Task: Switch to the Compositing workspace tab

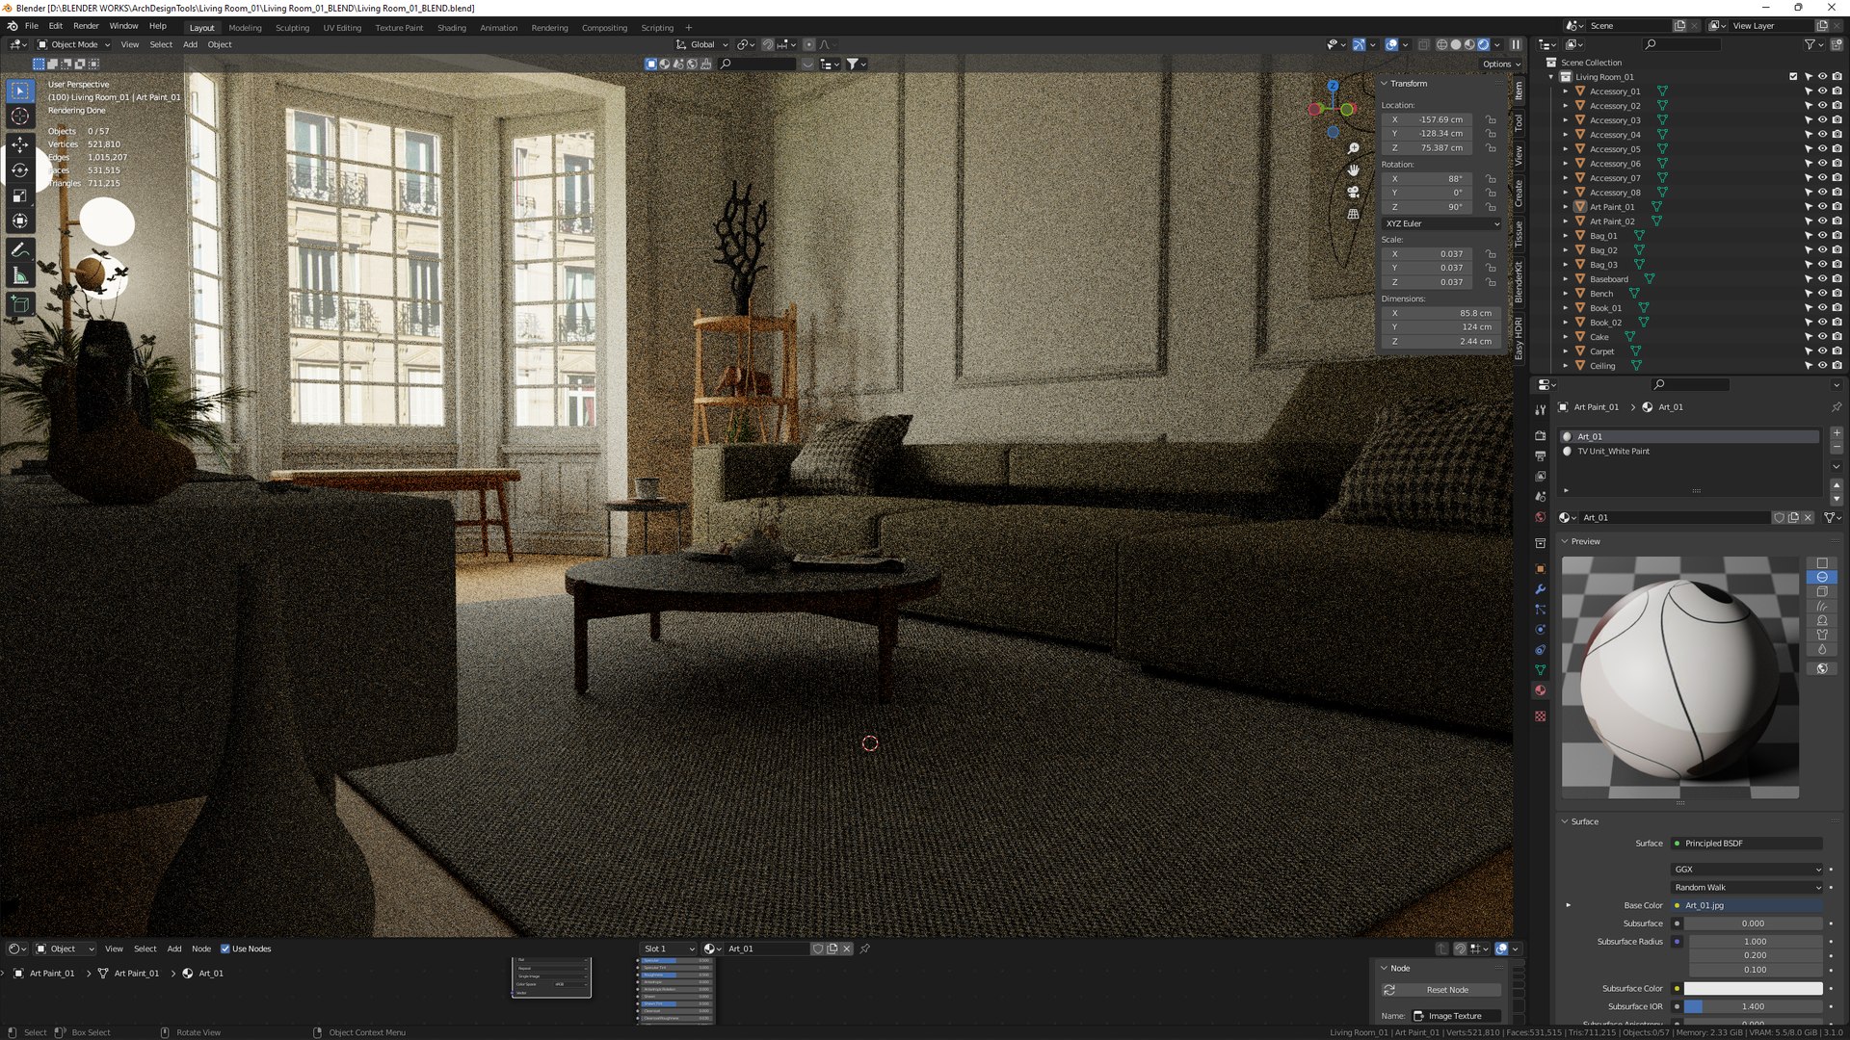Action: click(604, 28)
